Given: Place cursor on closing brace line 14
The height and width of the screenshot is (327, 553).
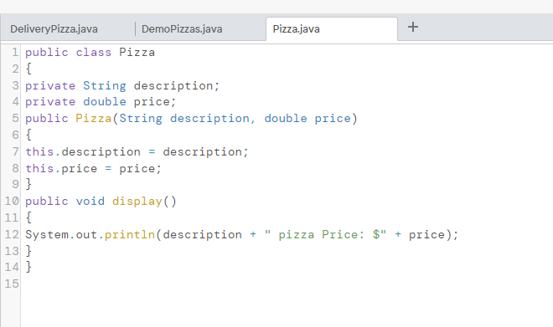Looking at the screenshot, I should (28, 267).
